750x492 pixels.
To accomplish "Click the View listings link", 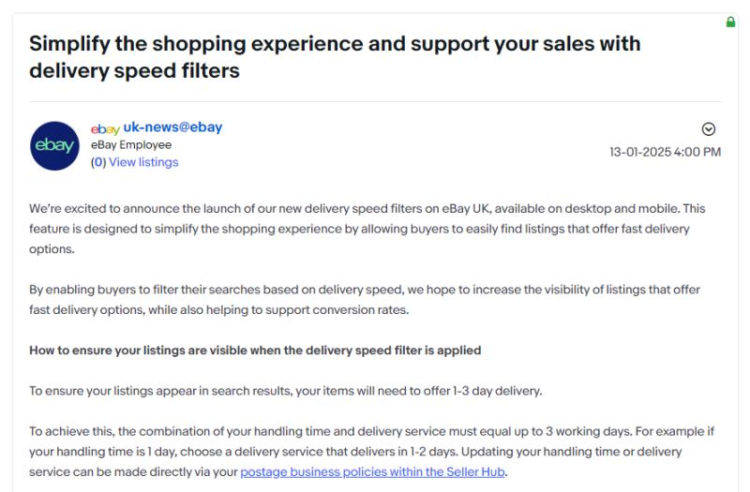I will coord(143,162).
